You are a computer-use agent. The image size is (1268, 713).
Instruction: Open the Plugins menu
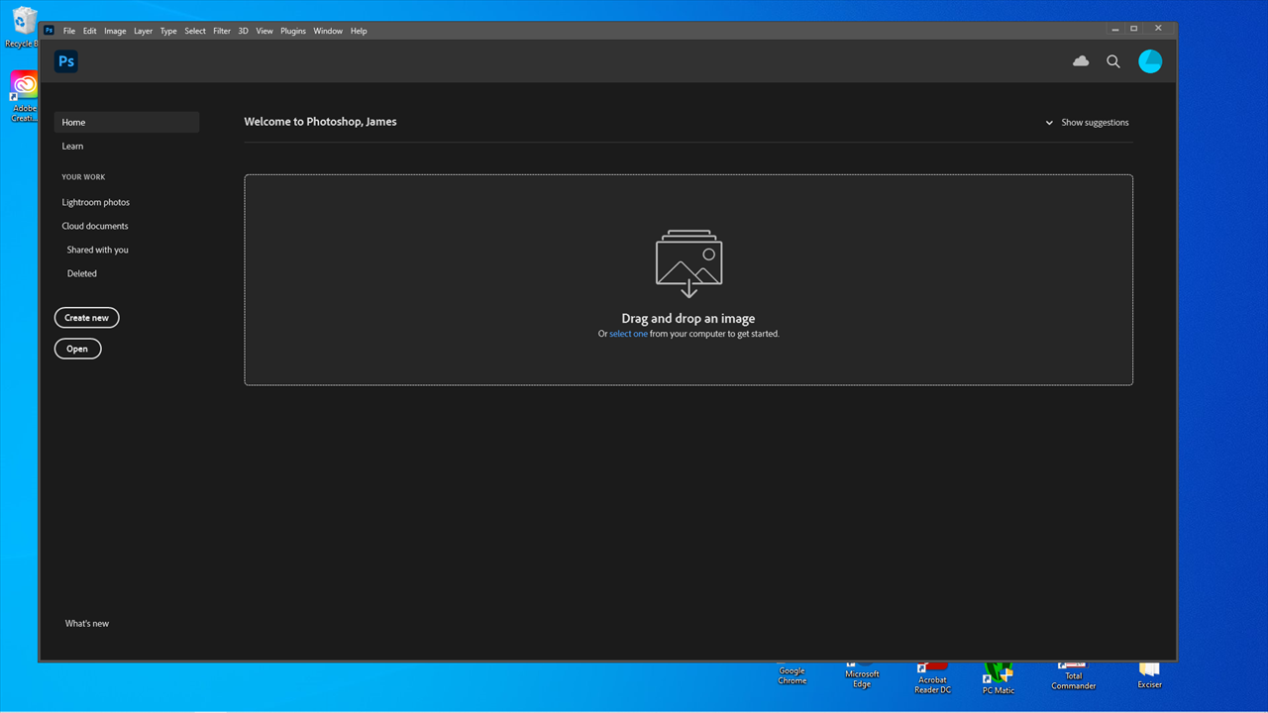click(x=293, y=31)
